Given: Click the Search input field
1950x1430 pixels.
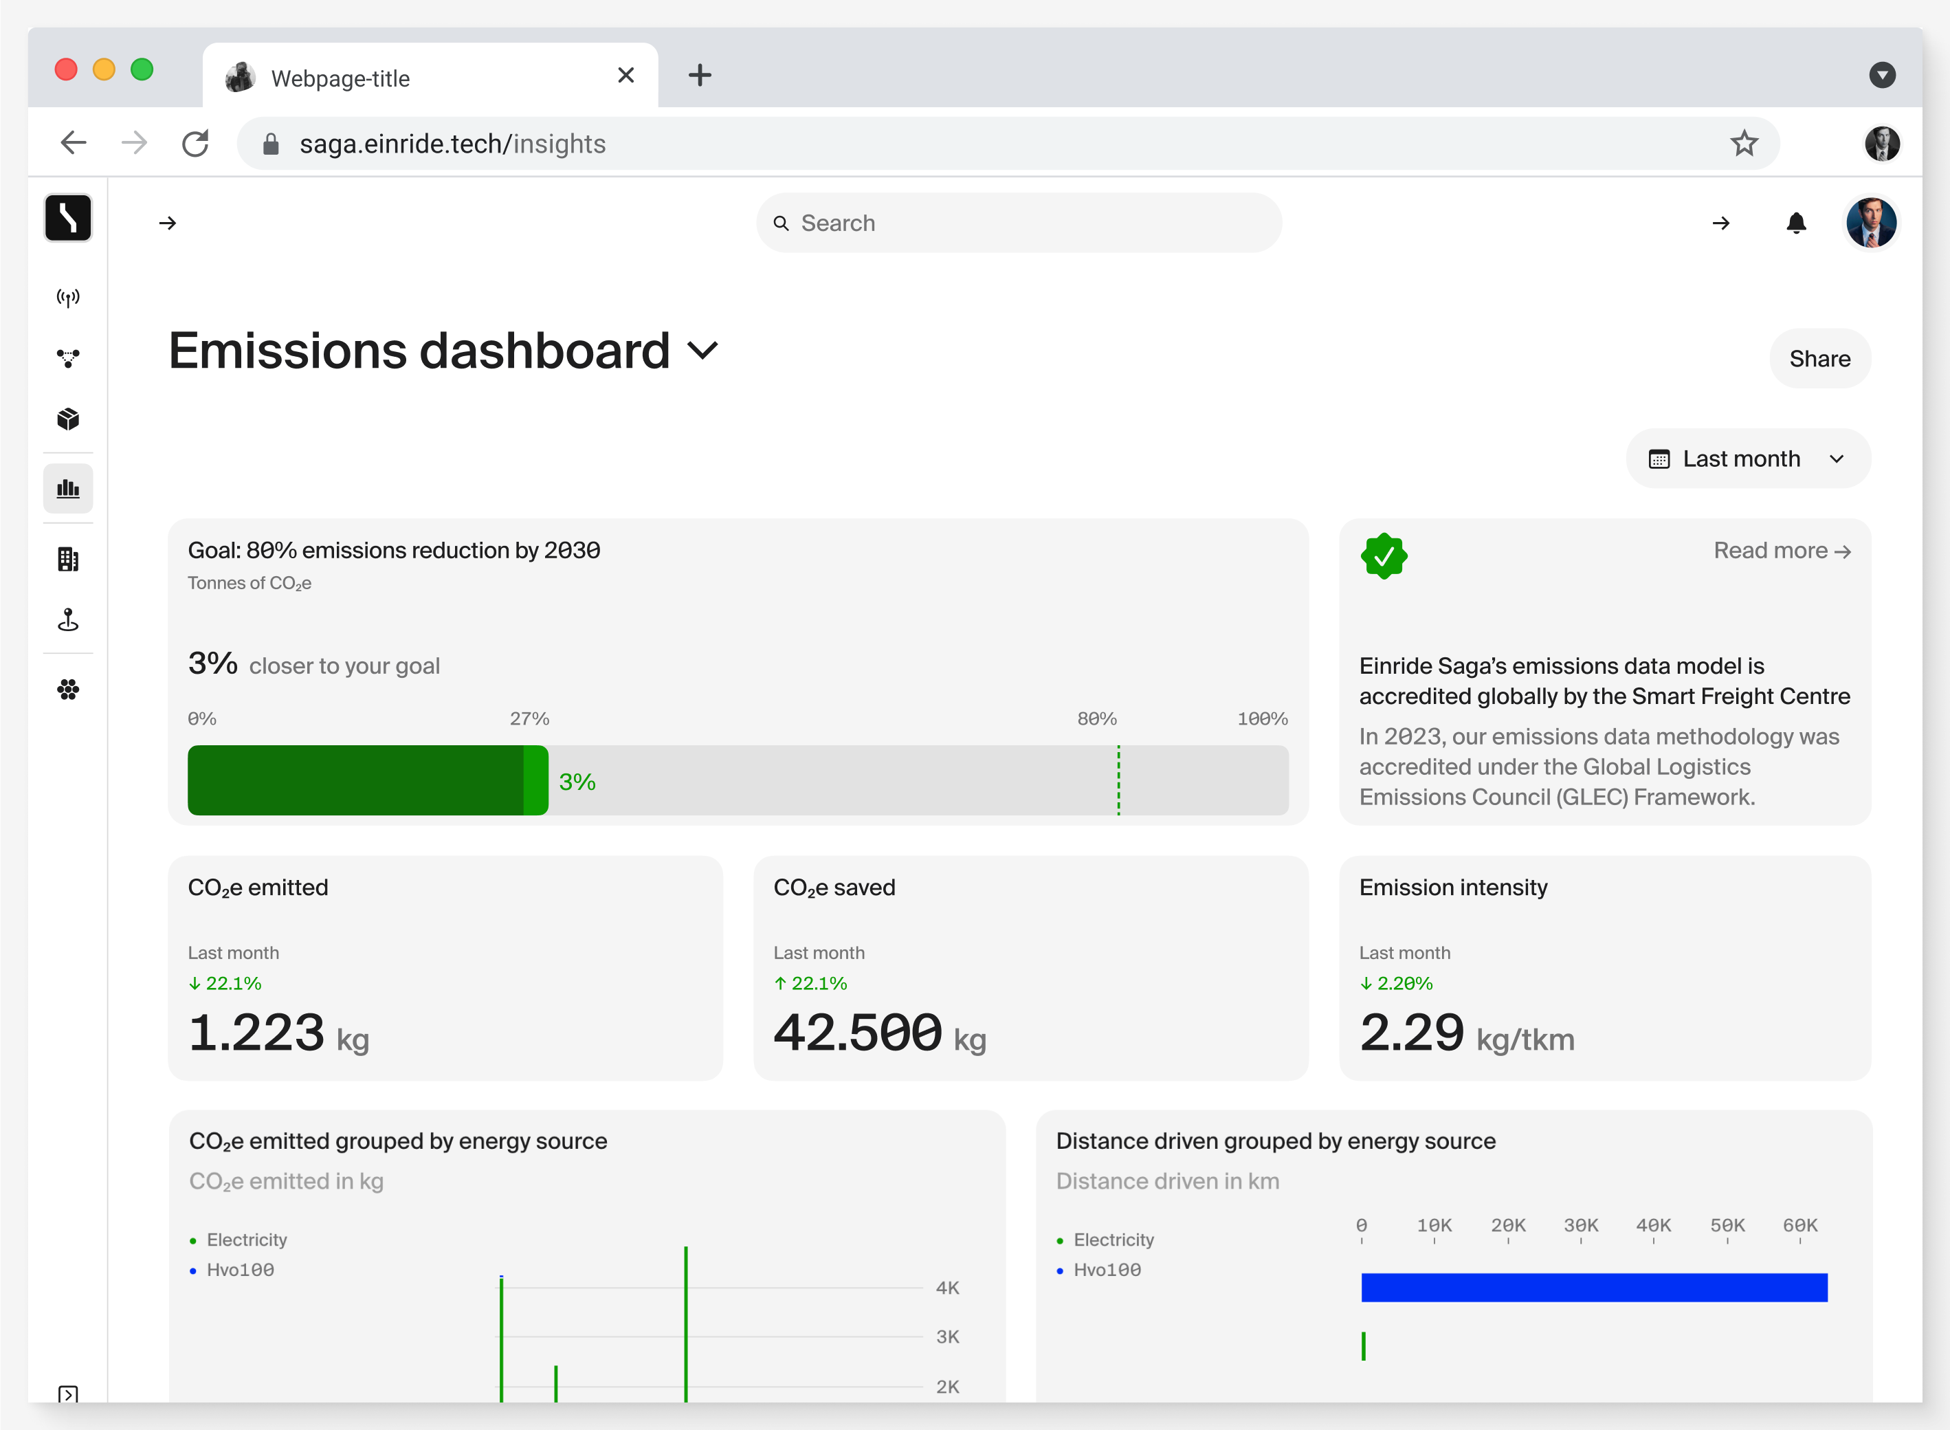Looking at the screenshot, I should click(x=1018, y=223).
